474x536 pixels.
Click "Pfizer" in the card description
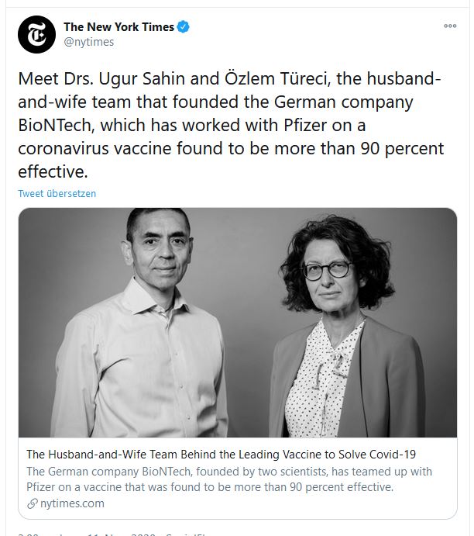tap(43, 487)
